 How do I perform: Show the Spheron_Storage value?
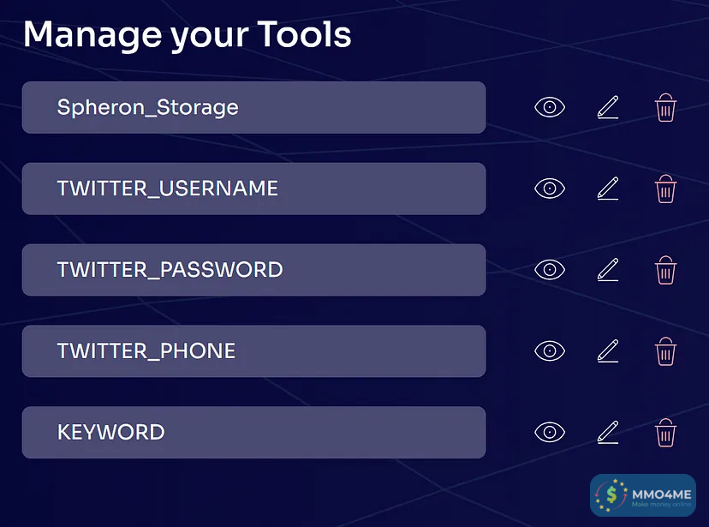coord(550,107)
